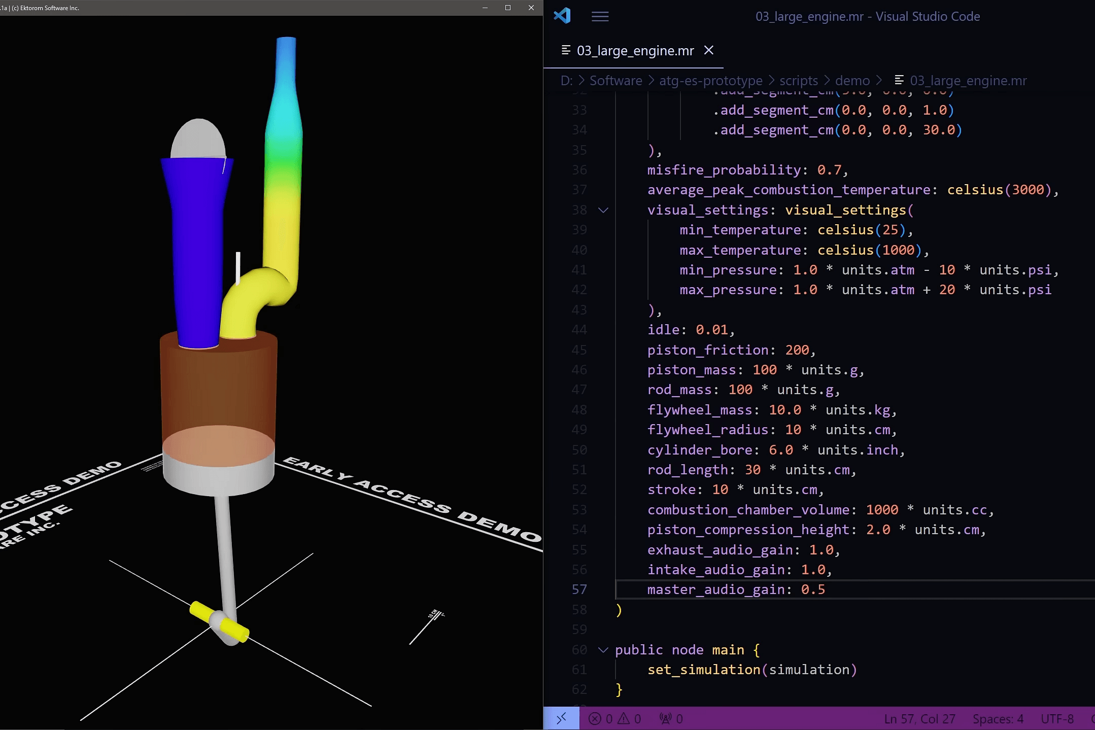
Task: Click 'set_simulation(simulation)' call
Action: point(752,670)
